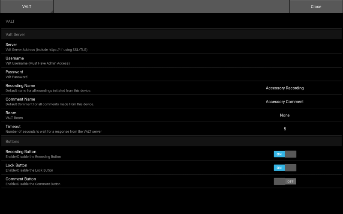
Task: Enable the Comment Button switch
Action: [285, 181]
